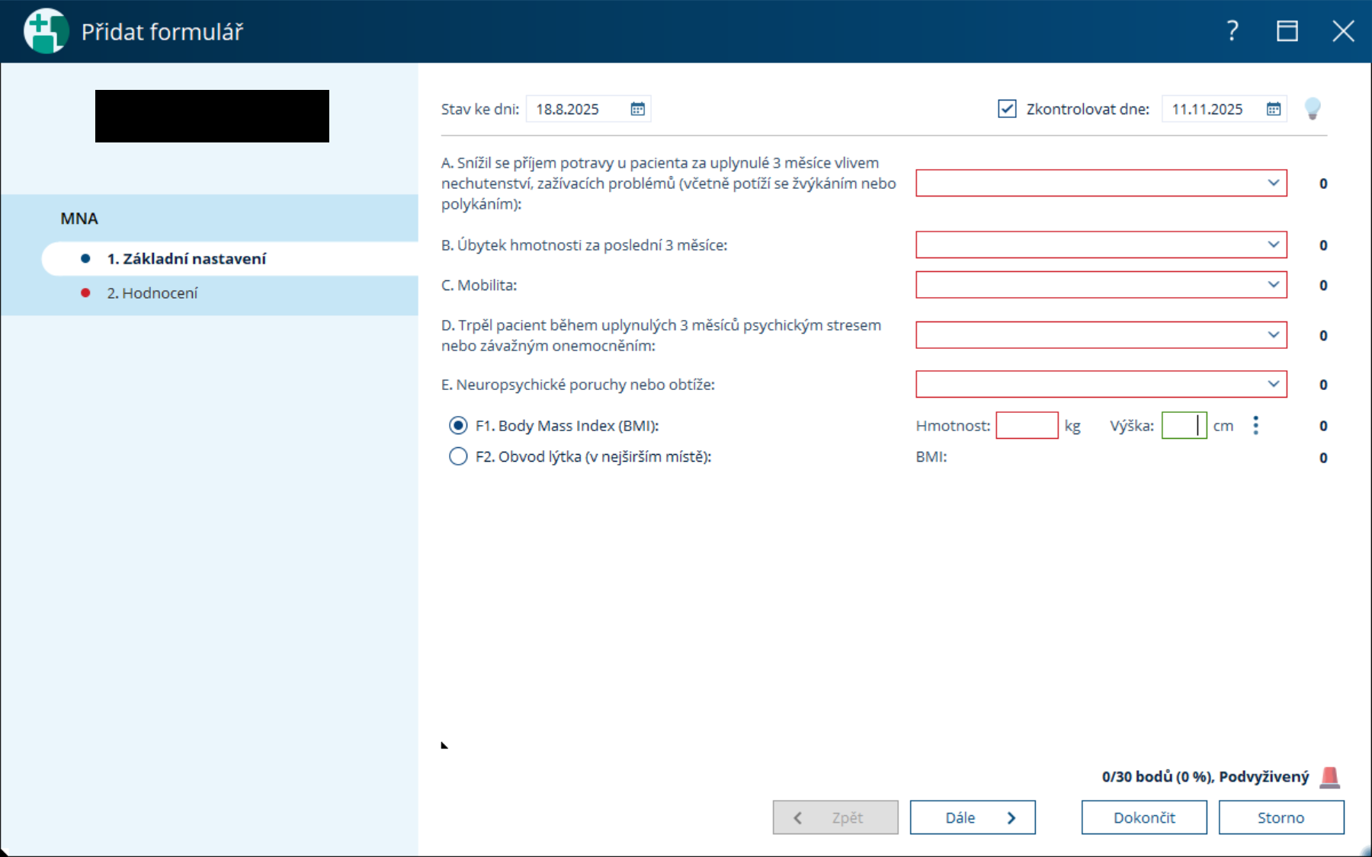Go to step 1. Základní nastavení

pos(229,258)
